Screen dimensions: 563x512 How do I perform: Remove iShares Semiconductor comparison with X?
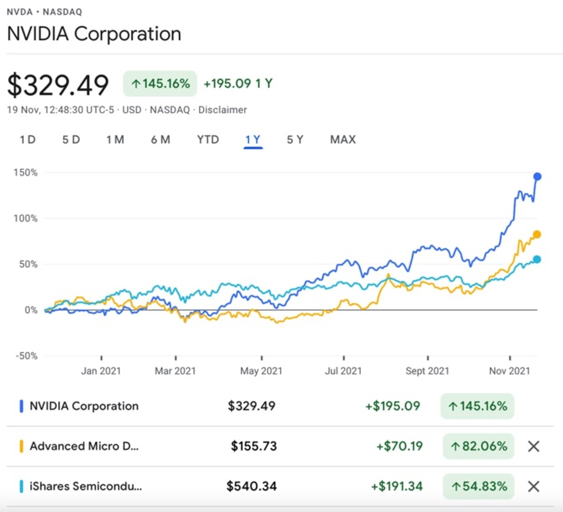533,487
